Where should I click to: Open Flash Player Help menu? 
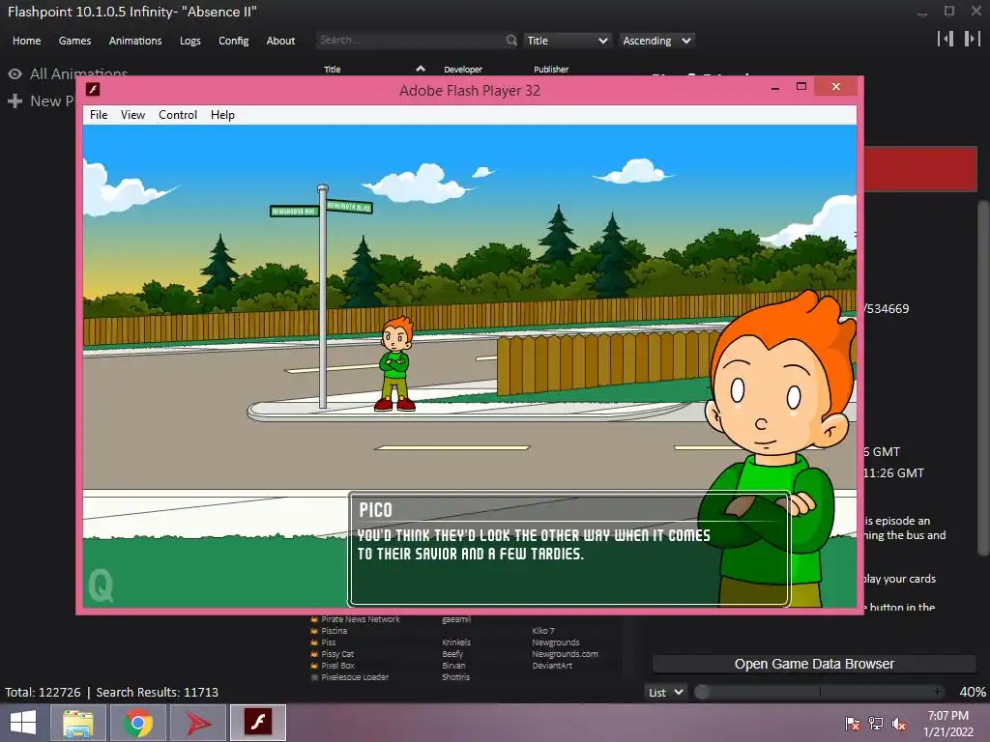pos(222,115)
